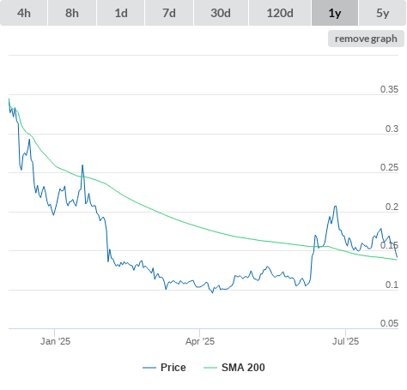Click the Jul '25 axis label
The width and height of the screenshot is (407, 390).
pyautogui.click(x=345, y=341)
